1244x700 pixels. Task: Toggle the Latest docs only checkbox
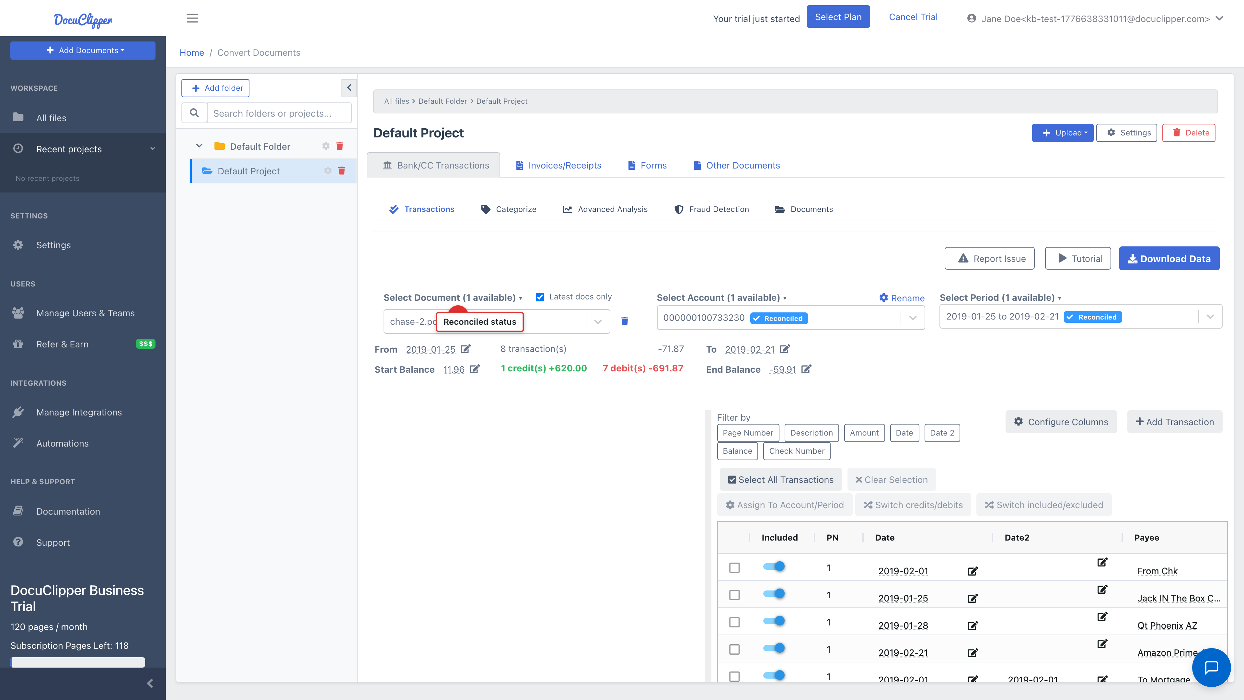coord(540,297)
